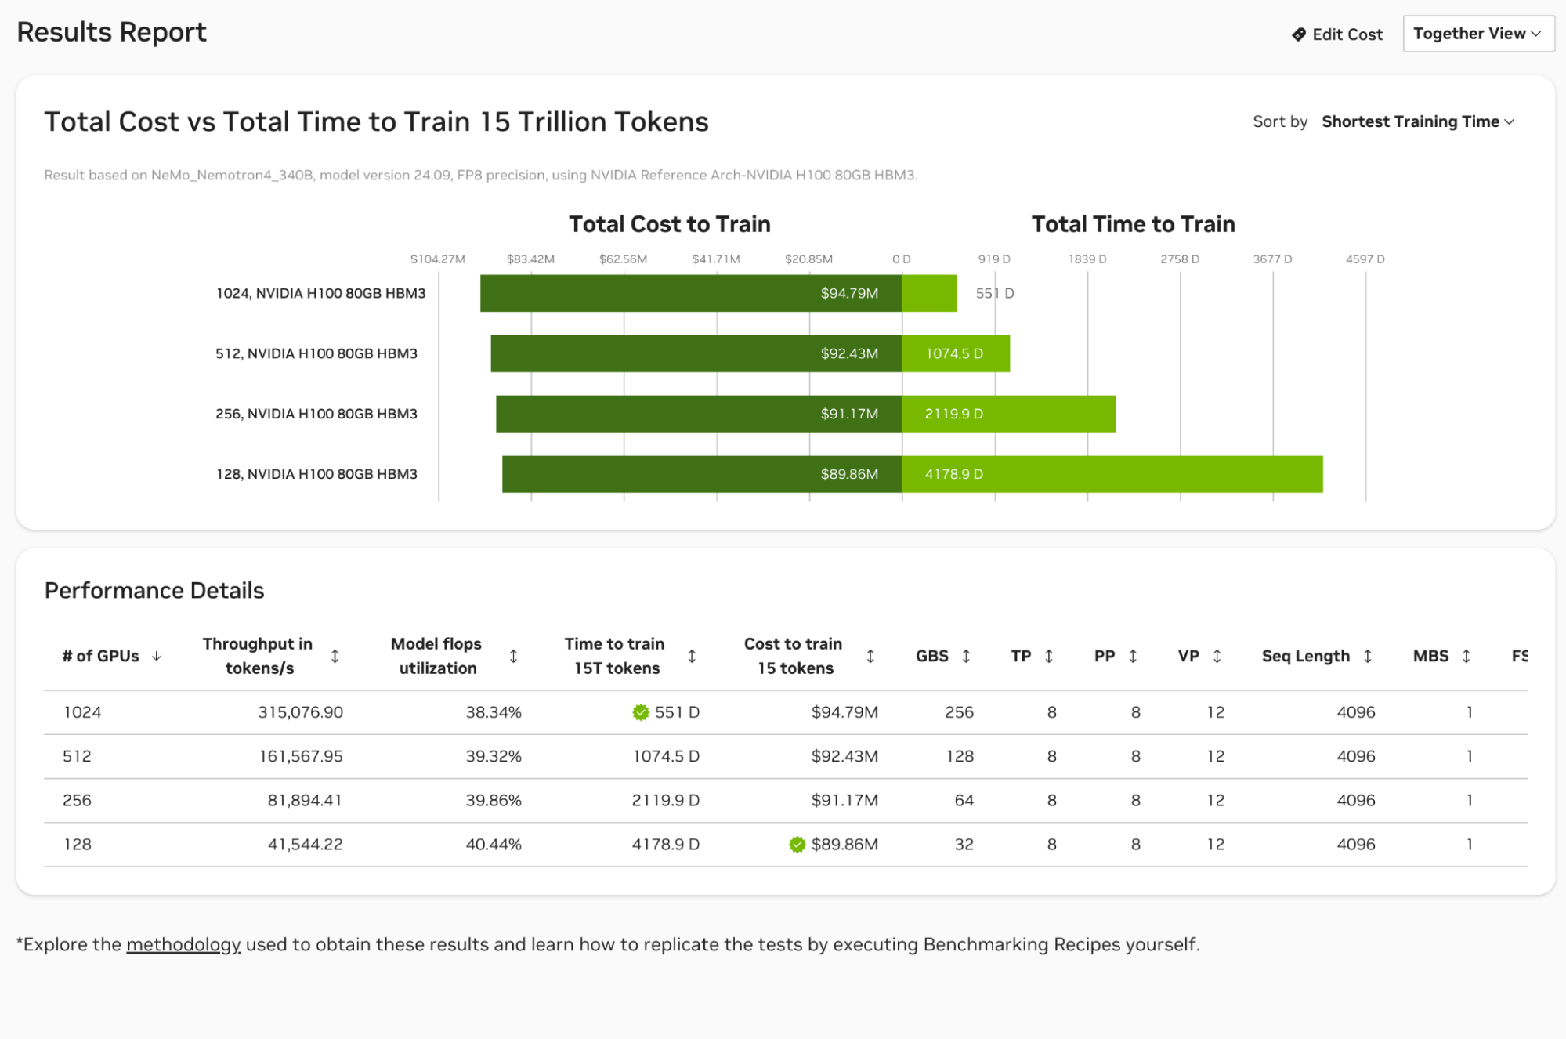Click the # of GPUs column header
1566x1039 pixels.
pyautogui.click(x=101, y=656)
